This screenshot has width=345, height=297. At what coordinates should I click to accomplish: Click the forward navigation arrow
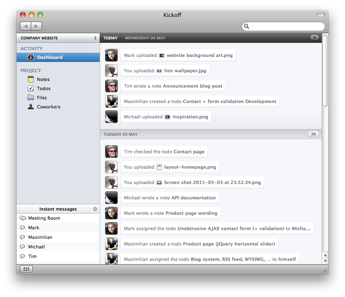click(x=36, y=26)
